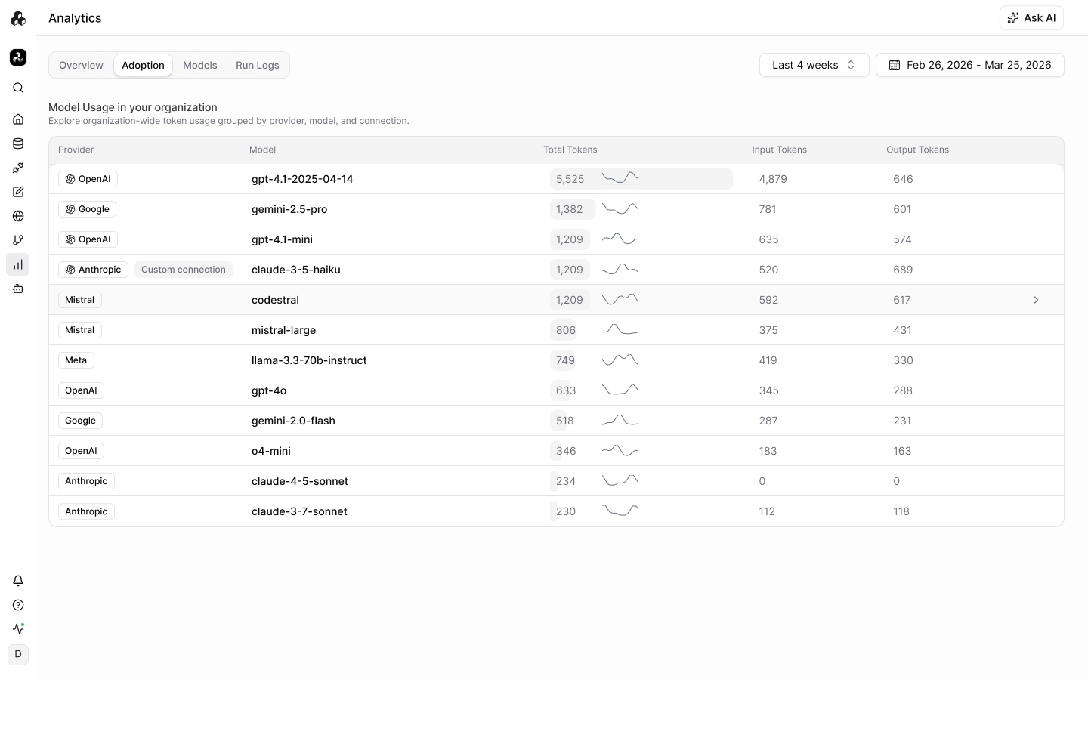The height and width of the screenshot is (750, 1088).
Task: Click Anthropic badge in claude-4-5-sonnet row
Action: (86, 481)
